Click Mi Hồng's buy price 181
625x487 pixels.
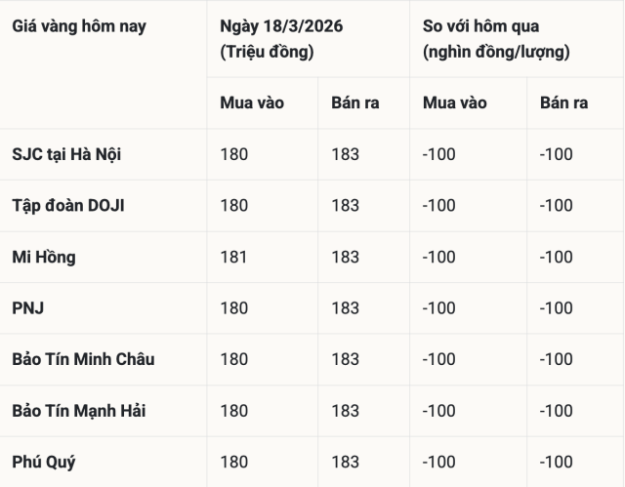[x=234, y=257]
